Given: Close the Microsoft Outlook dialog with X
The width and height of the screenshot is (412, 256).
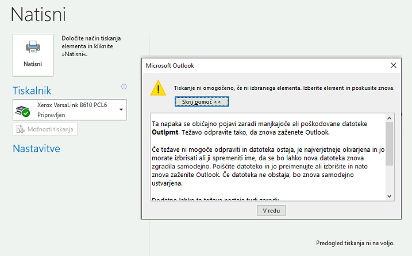Looking at the screenshot, I should (394, 65).
